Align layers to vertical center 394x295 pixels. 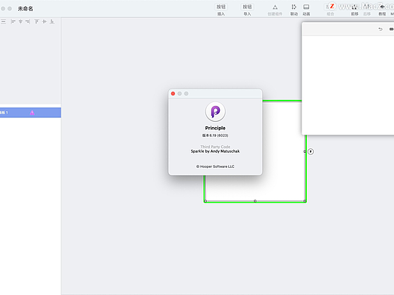(x=45, y=22)
